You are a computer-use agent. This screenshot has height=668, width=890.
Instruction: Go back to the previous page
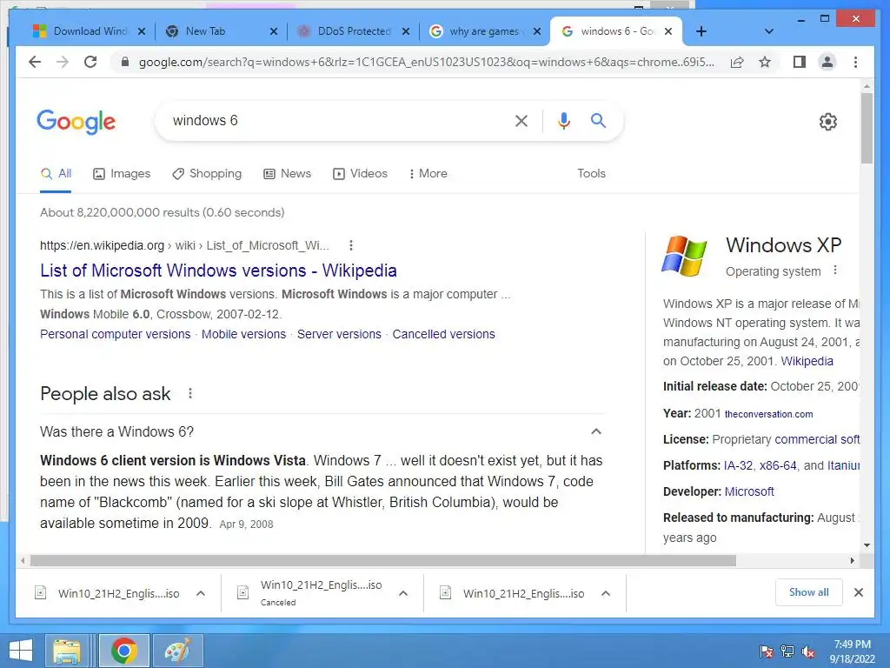coord(35,62)
